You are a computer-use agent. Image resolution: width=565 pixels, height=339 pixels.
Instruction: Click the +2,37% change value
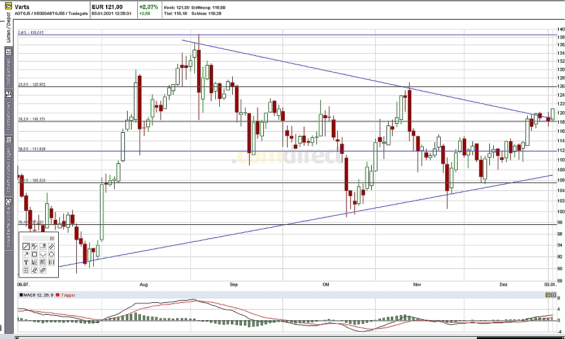(x=149, y=7)
